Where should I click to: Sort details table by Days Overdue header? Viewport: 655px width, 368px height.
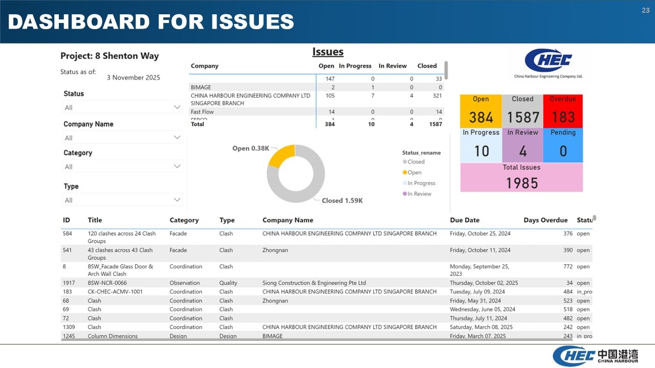click(545, 220)
